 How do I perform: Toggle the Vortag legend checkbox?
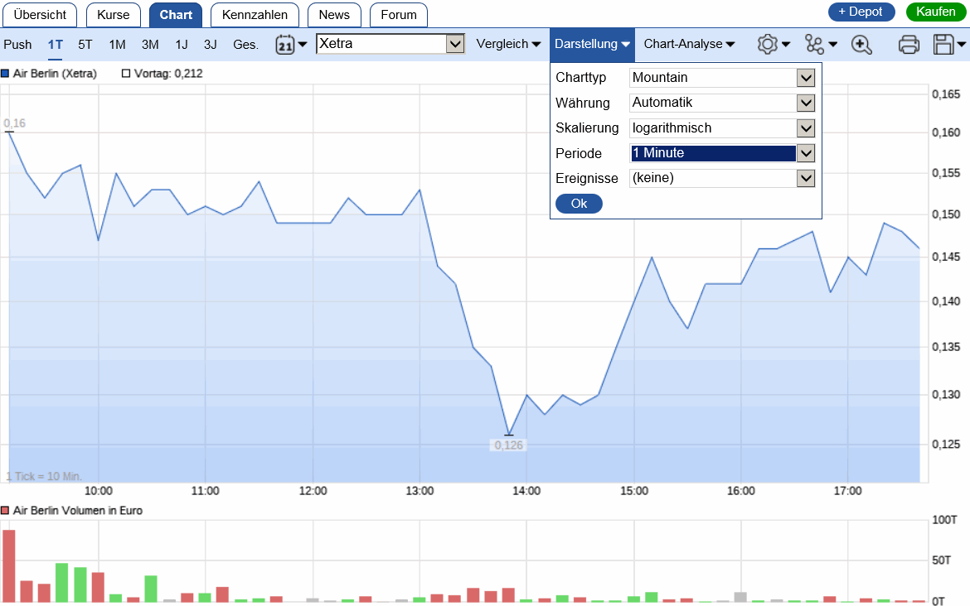(126, 74)
